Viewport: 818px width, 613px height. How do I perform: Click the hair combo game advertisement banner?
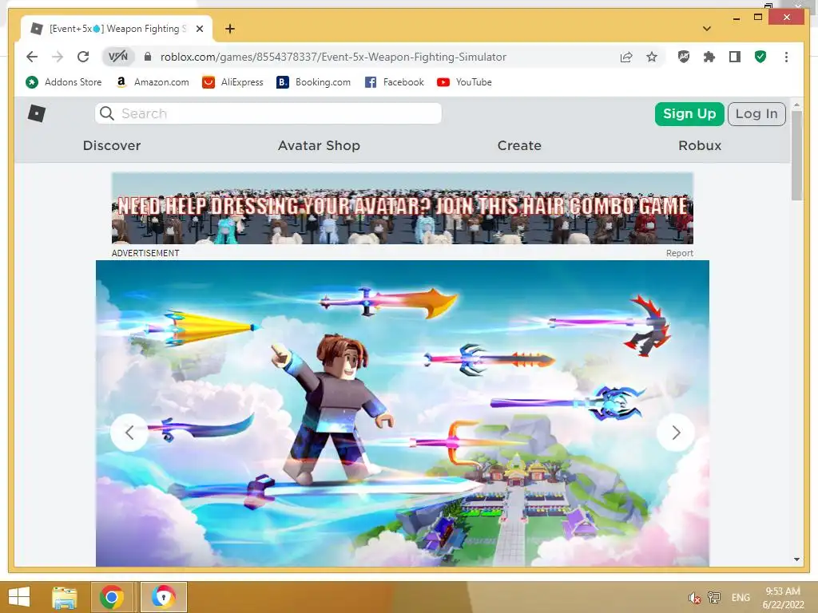point(403,208)
